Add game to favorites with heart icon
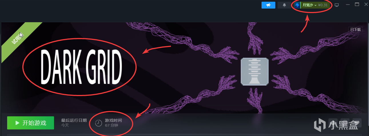The width and height of the screenshot is (369, 136). (357, 123)
